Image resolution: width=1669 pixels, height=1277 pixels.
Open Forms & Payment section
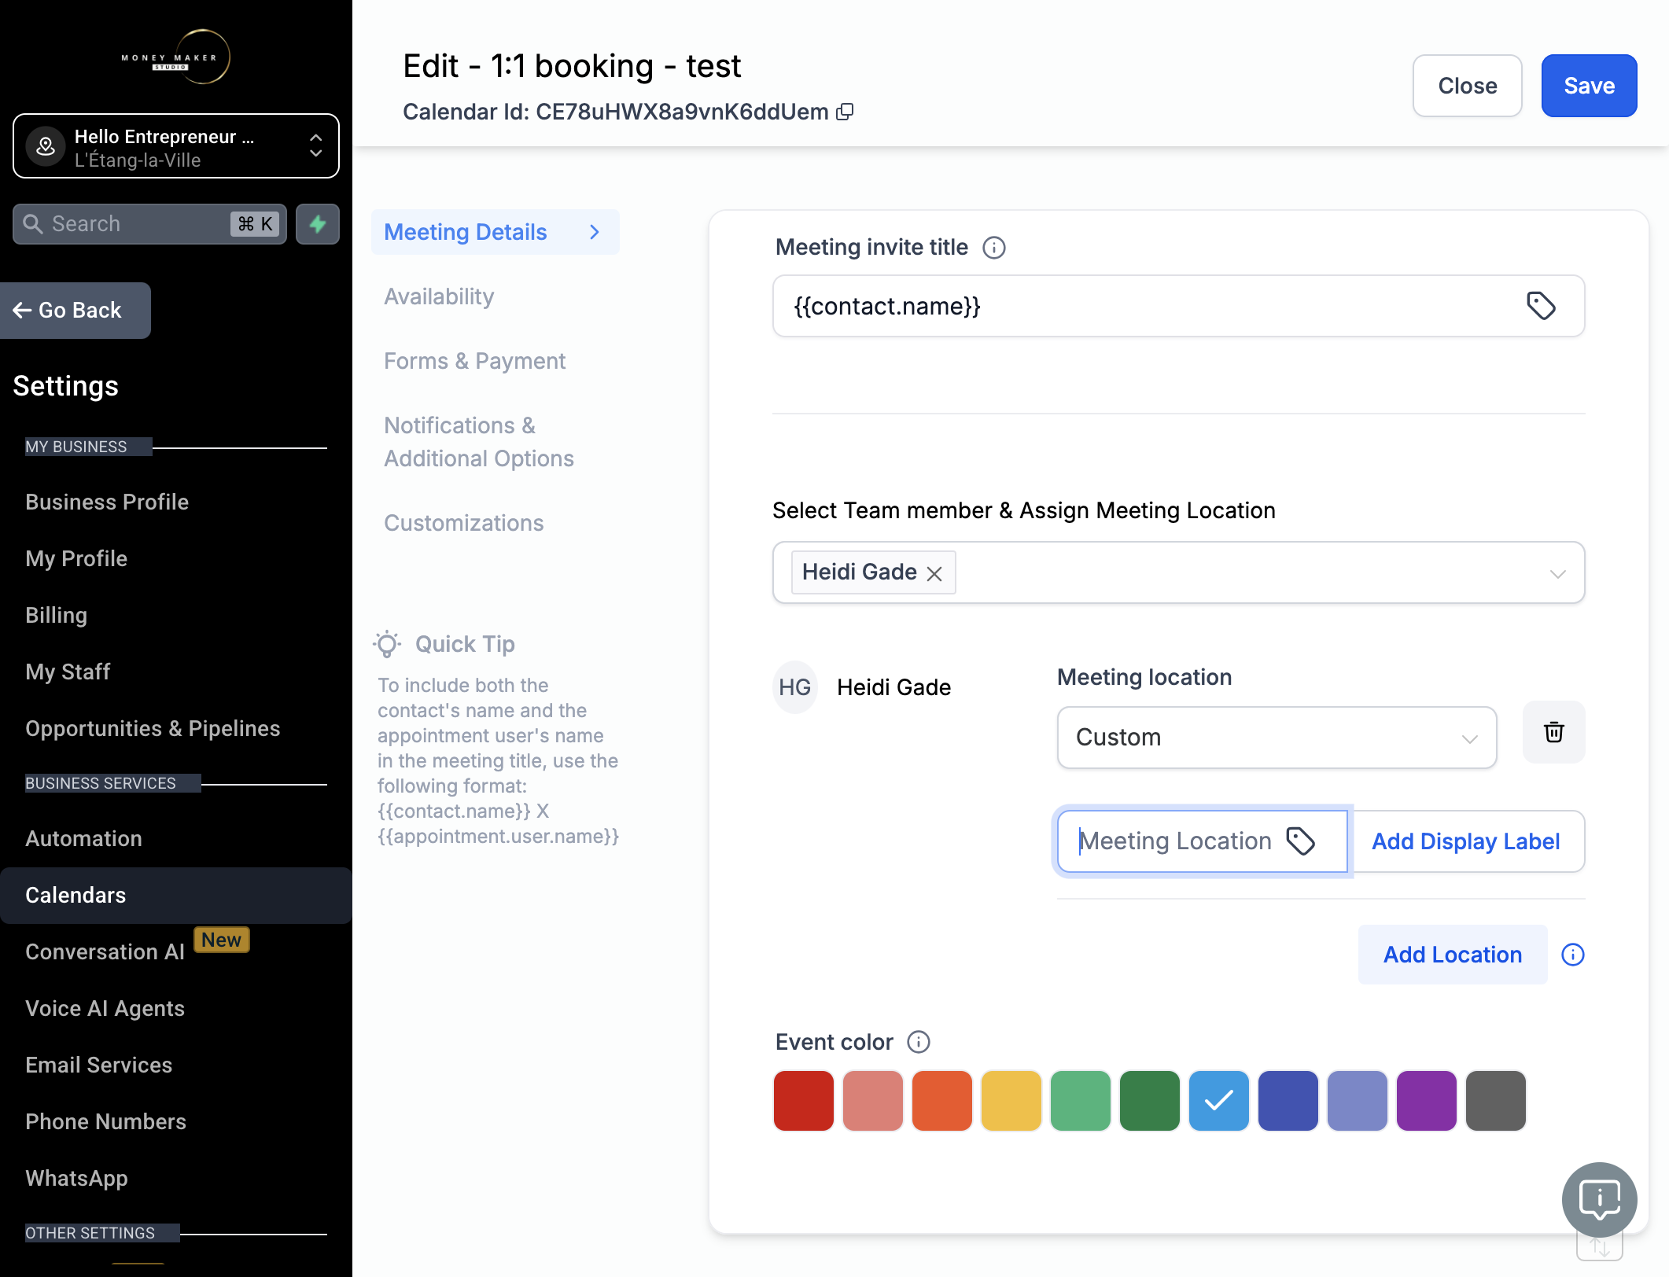(x=474, y=361)
